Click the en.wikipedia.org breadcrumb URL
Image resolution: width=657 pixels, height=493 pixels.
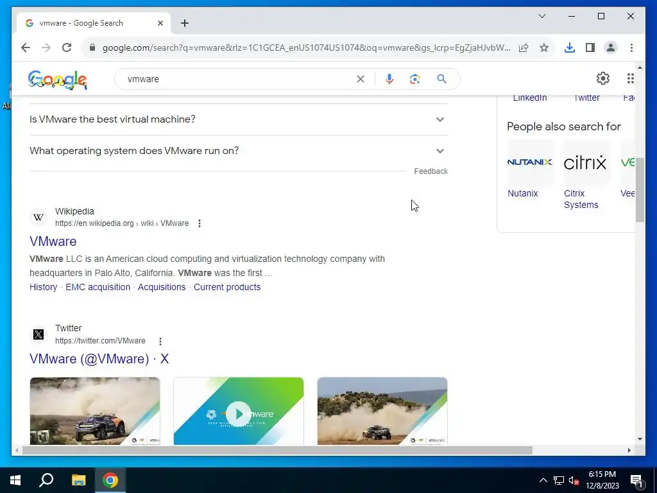tap(122, 223)
